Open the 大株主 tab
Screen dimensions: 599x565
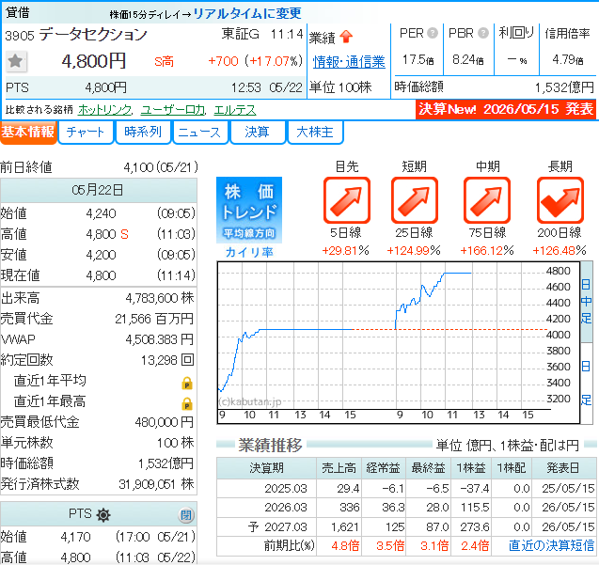click(315, 133)
